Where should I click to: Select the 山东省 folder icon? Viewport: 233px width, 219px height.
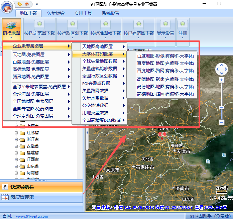22,167
